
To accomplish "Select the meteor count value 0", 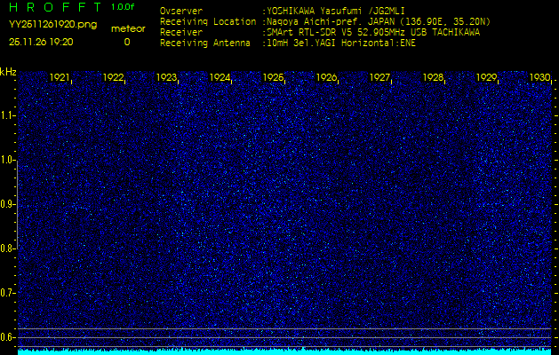I will (126, 42).
